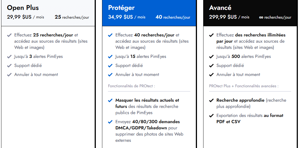The image size is (299, 148).
Task: Click 'Fonctionnalités de PROtect' section label
Action: (x=132, y=86)
